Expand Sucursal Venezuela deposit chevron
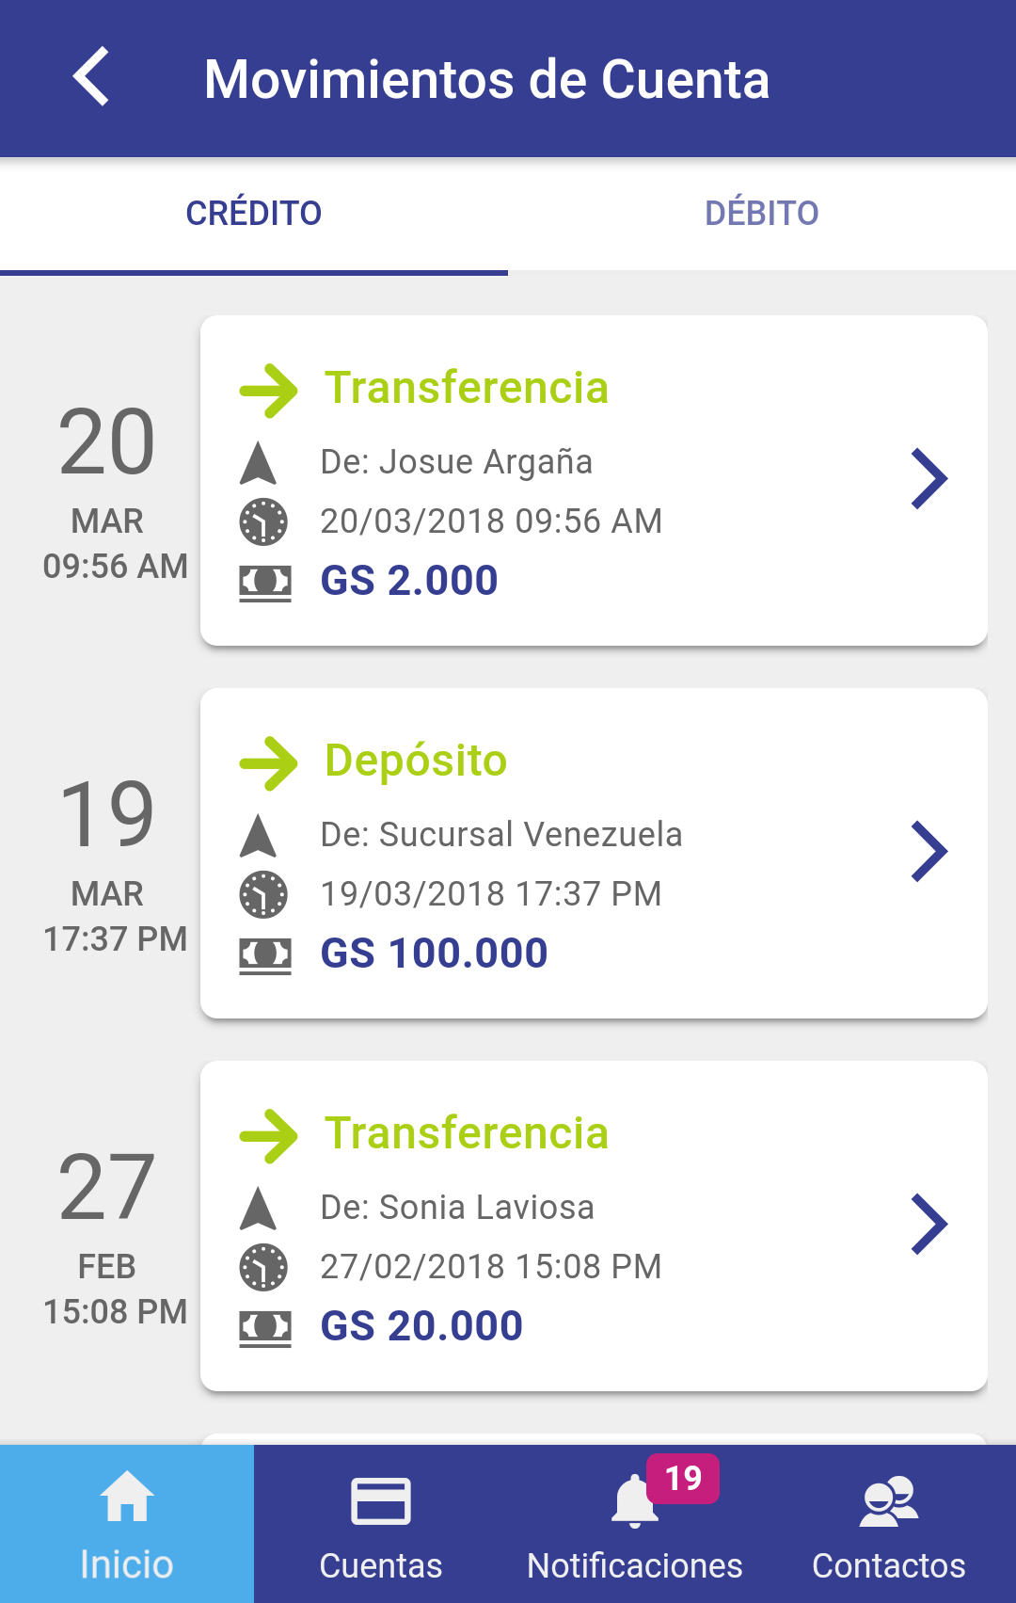1016x1603 pixels. click(x=929, y=852)
